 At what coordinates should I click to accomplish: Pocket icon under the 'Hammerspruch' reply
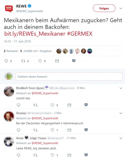[86, 130]
